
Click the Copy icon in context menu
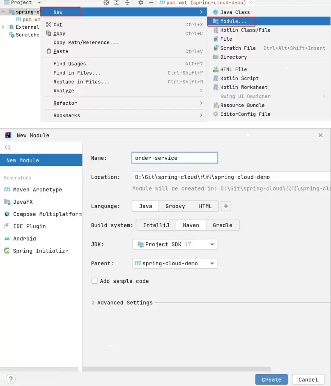click(48, 33)
